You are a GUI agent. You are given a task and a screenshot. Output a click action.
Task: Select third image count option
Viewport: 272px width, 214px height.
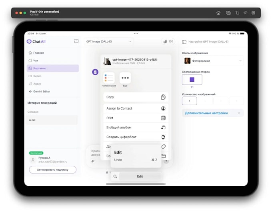221,101
